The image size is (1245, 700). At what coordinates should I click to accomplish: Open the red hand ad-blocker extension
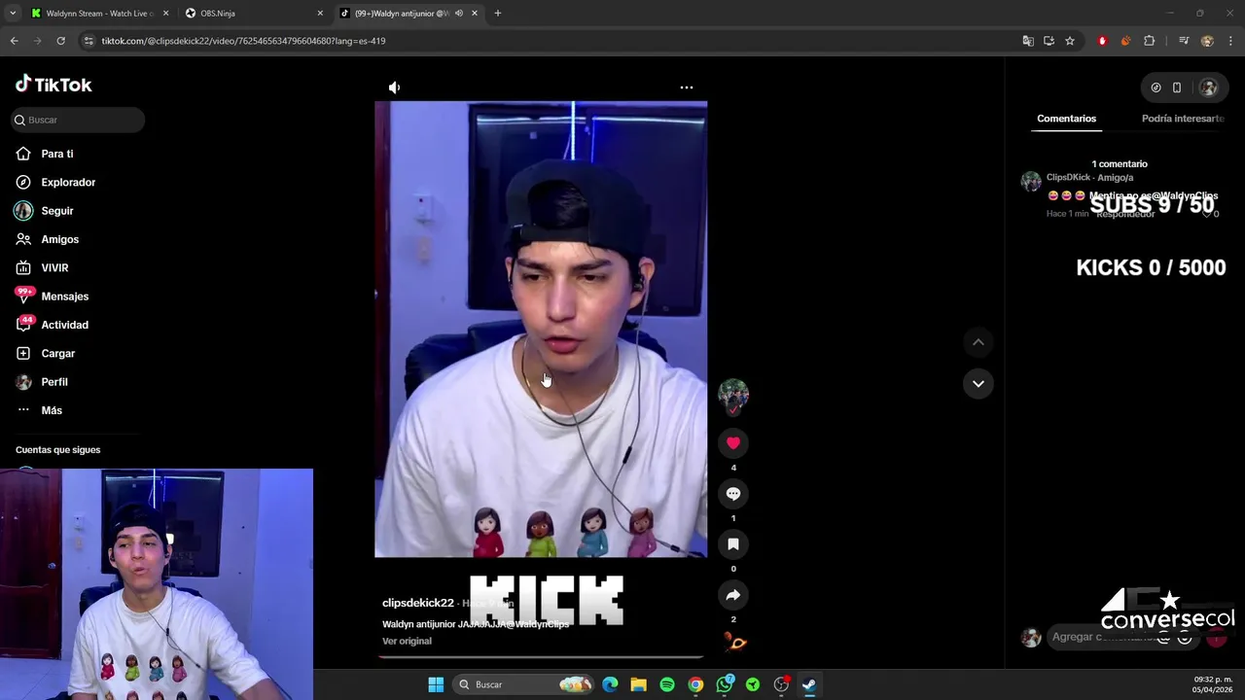click(1102, 41)
